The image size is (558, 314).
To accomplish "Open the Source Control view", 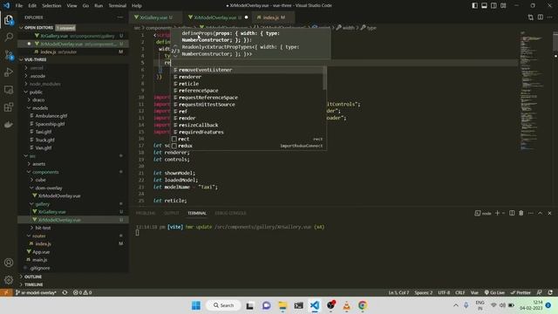I will coord(9,54).
